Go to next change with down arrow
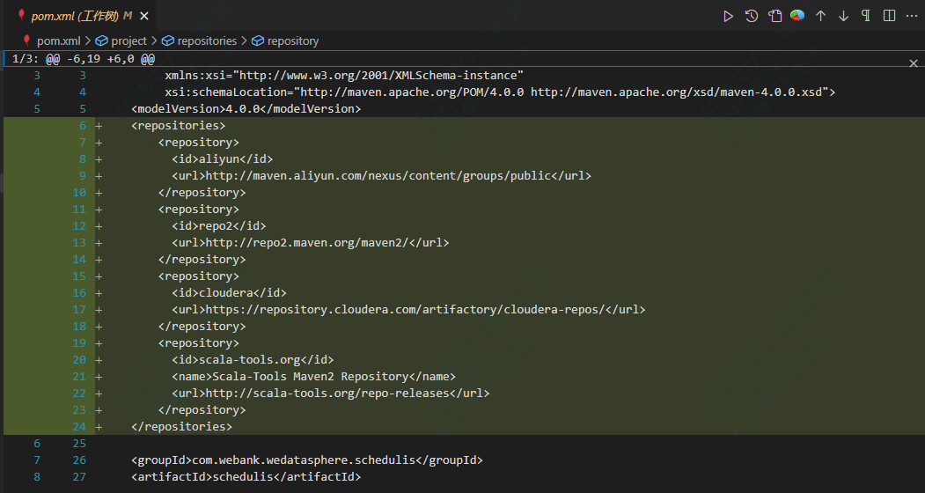 point(844,16)
